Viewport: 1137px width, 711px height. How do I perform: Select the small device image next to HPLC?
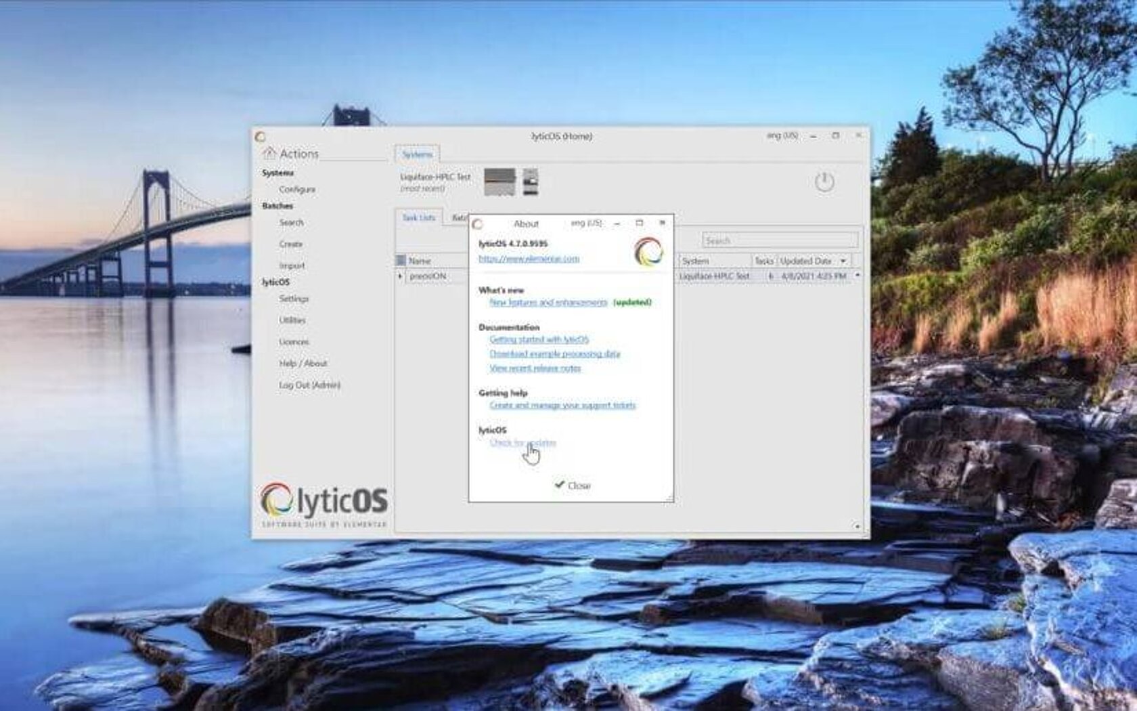[x=531, y=182]
